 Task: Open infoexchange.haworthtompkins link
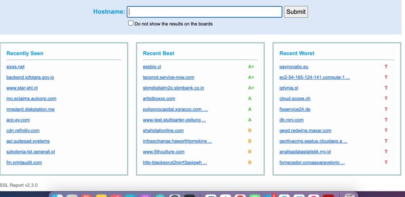pyautogui.click(x=178, y=141)
